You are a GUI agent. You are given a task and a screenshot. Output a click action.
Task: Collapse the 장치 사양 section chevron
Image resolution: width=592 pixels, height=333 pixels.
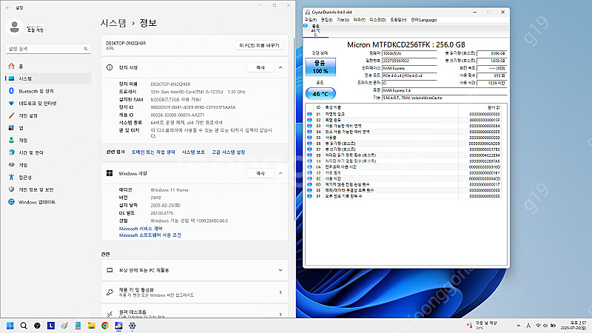(x=280, y=67)
